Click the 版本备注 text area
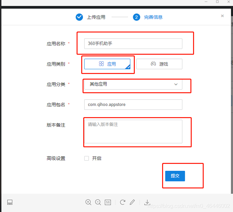The image size is (233, 212). [x=133, y=132]
